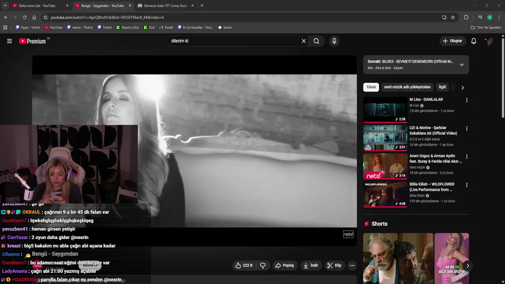Open options menu for Arem Ozguc video

[467, 157]
